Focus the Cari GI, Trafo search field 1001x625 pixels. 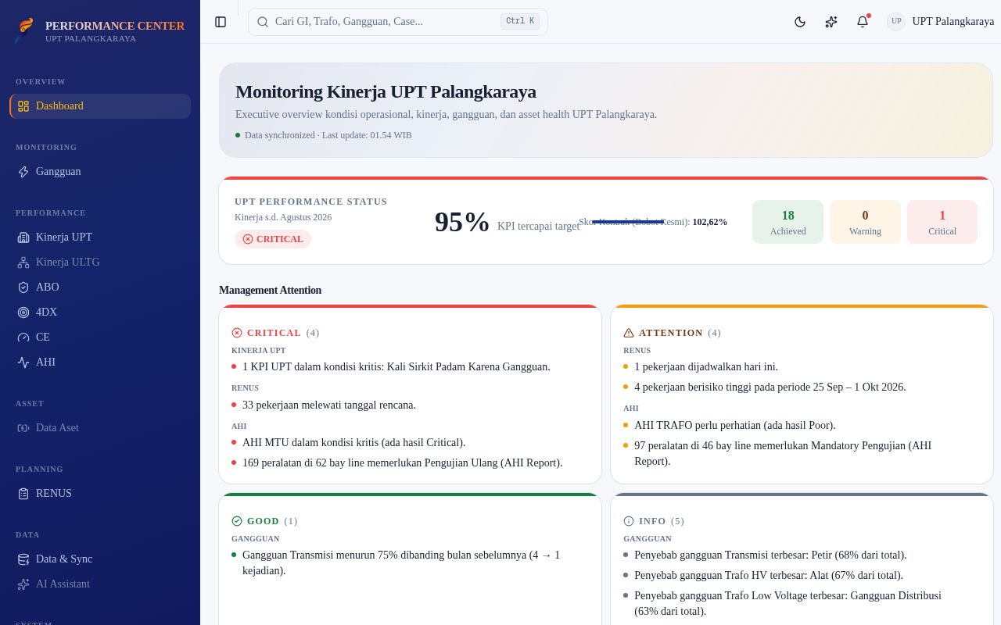[398, 22]
